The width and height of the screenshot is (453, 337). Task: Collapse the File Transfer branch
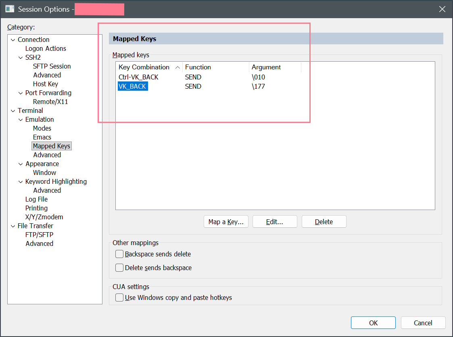click(x=13, y=226)
